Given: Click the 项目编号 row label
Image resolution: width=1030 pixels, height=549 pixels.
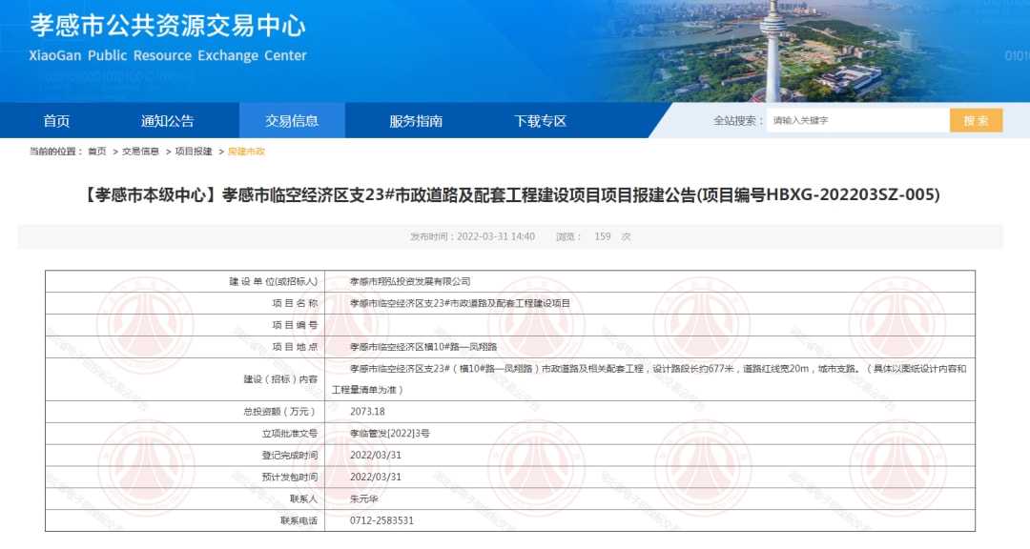Looking at the screenshot, I should click(x=295, y=325).
